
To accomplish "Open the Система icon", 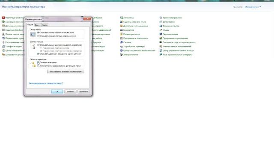I will tap(121, 42).
